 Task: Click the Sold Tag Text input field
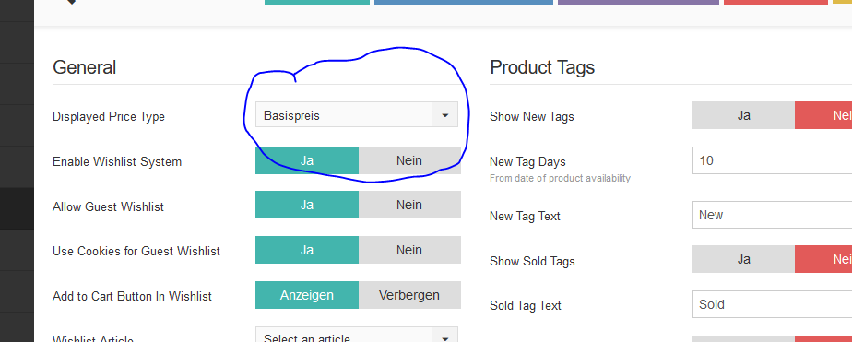coord(772,304)
